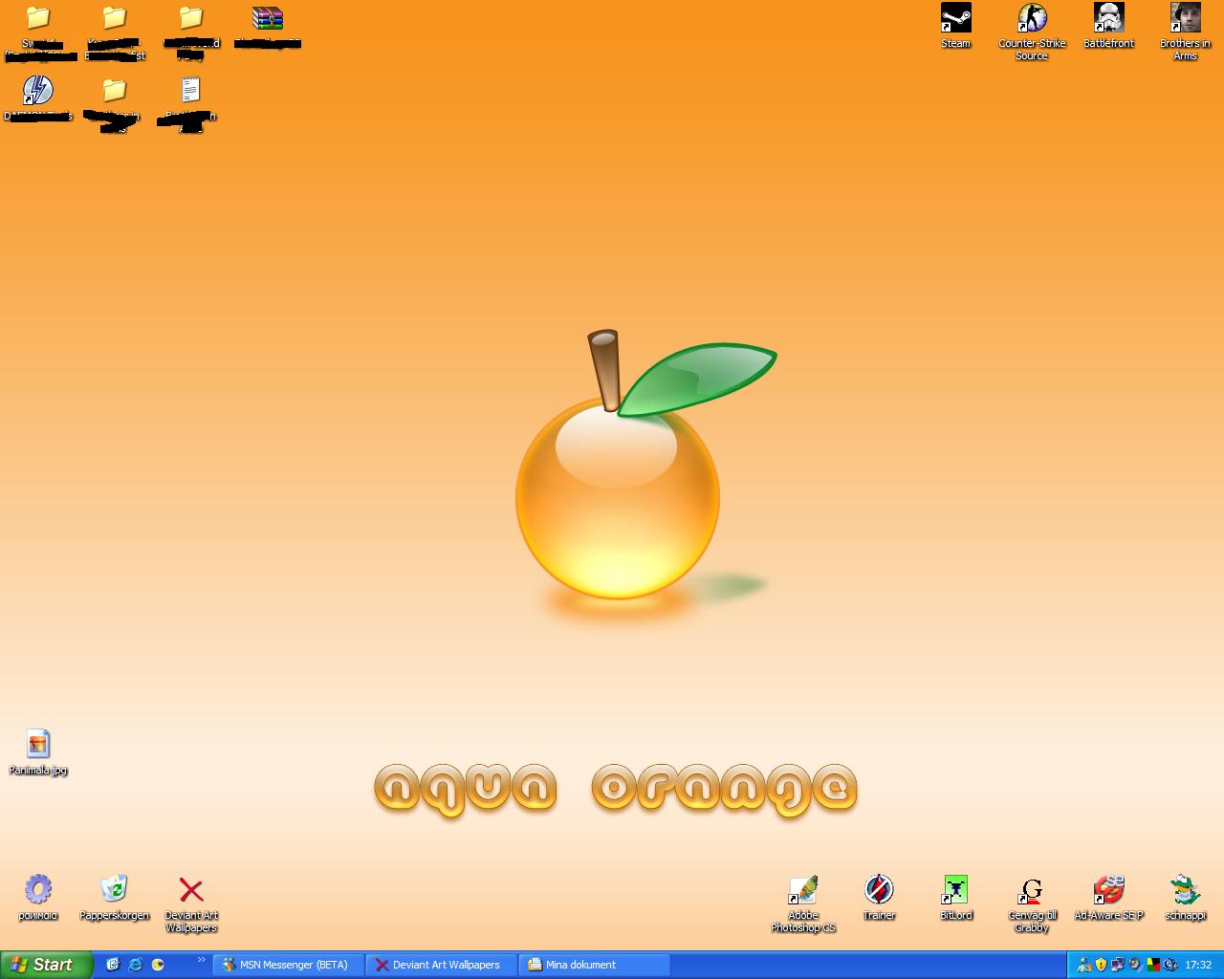Image resolution: width=1224 pixels, height=979 pixels.
Task: Switch to Mina dokument taskbar window
Action: coord(595,965)
